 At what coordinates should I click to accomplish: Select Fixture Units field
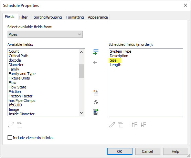(19, 78)
